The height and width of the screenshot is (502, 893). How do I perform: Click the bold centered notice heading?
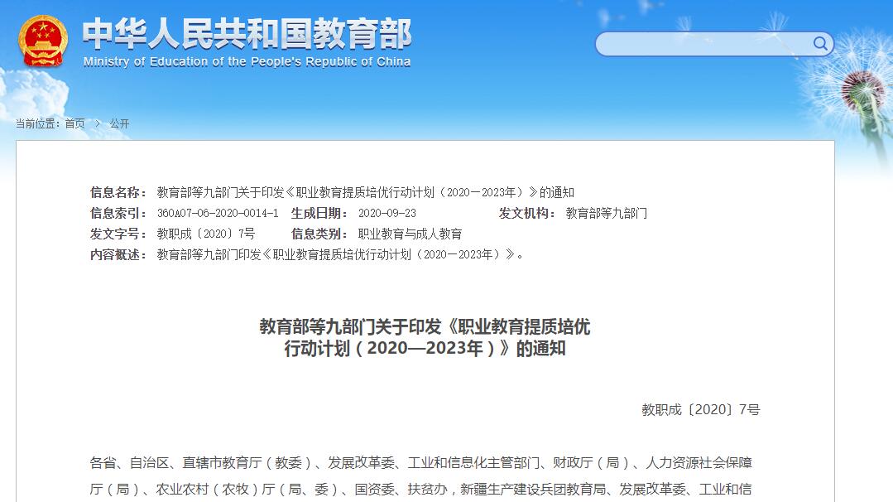[x=425, y=337]
